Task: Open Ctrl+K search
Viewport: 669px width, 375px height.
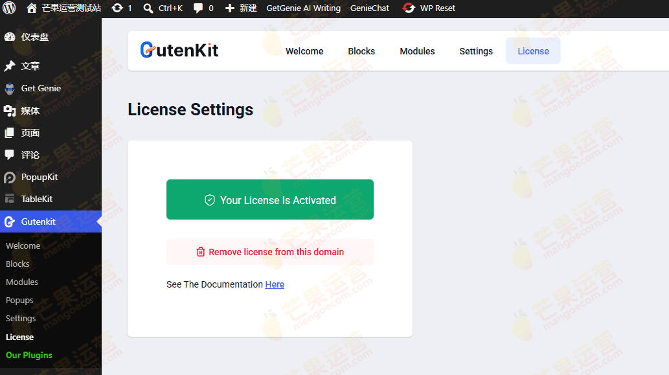Action: click(x=163, y=8)
